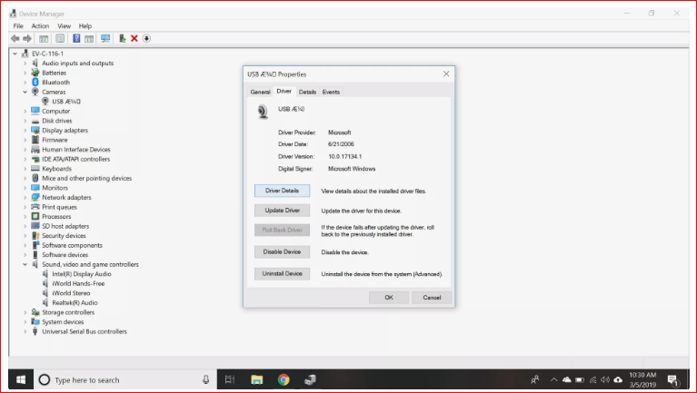Viewport: 697px width, 393px height.
Task: Open the Action Center notification icon
Action: point(672,380)
